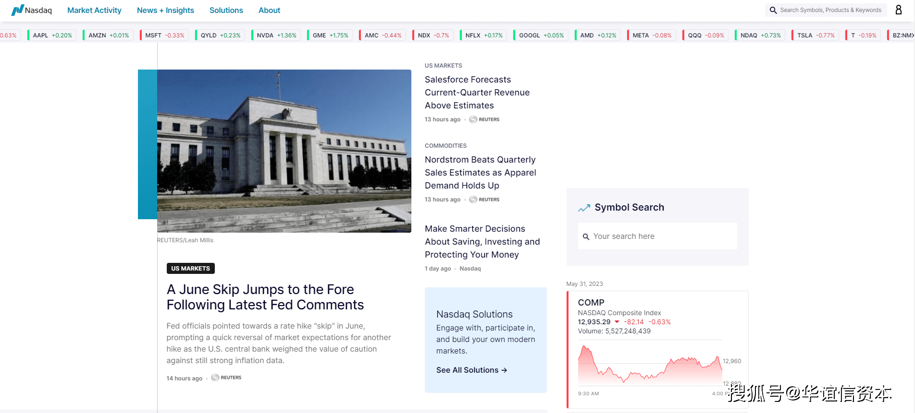The width and height of the screenshot is (915, 413).
Task: Click the US MARKETS black tag
Action: click(190, 269)
